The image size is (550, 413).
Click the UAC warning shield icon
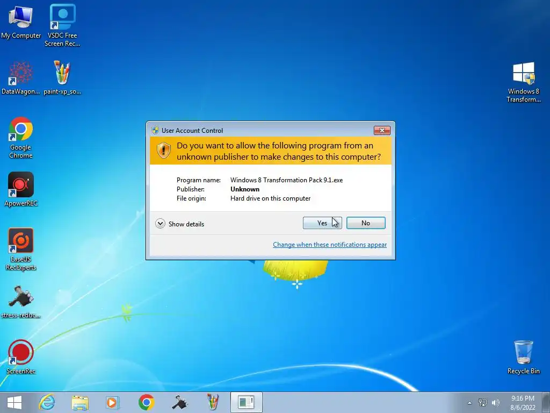[163, 151]
